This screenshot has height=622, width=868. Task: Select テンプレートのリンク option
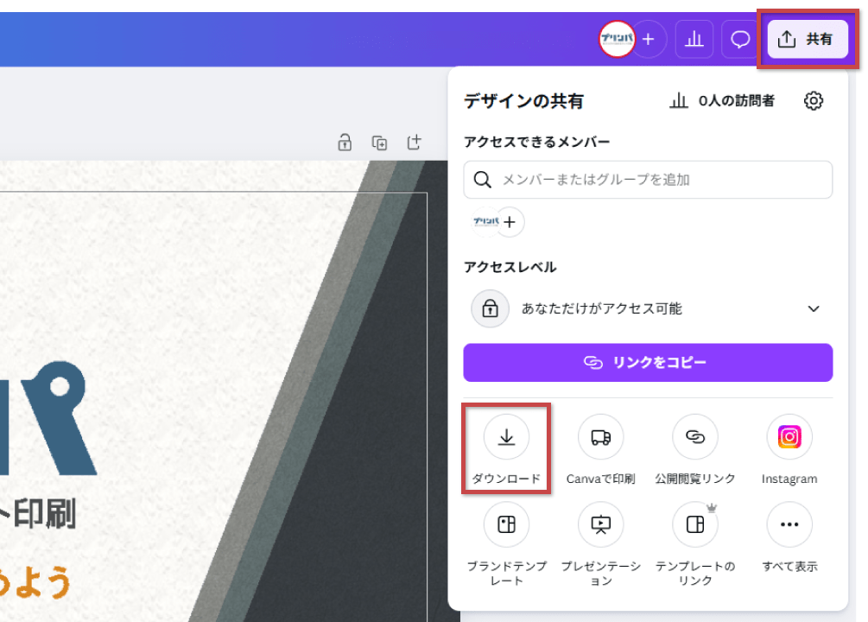coord(694,524)
